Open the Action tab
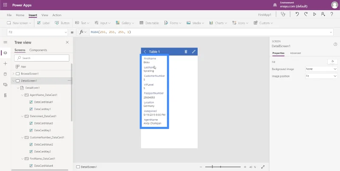The height and width of the screenshot is (171, 340). pyautogui.click(x=57, y=15)
